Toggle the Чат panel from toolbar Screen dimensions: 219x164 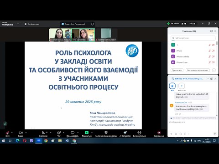pos(59,133)
